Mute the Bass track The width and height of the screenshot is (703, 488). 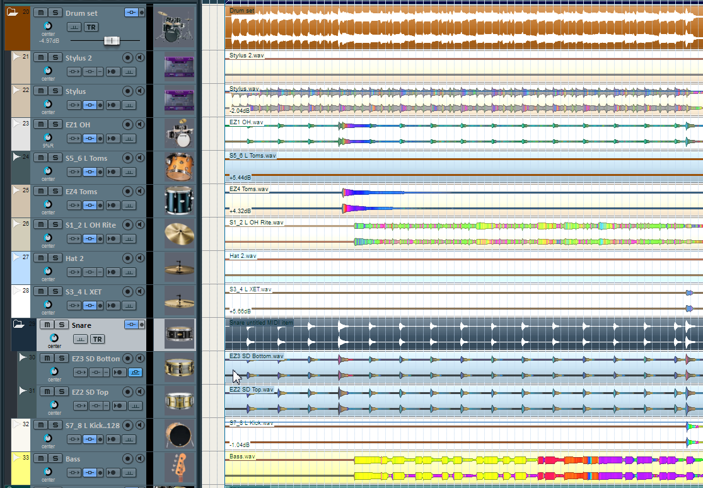pos(40,458)
